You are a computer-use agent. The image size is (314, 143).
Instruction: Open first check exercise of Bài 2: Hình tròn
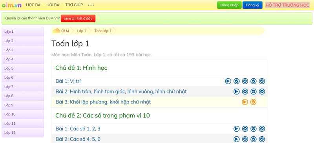click(245, 92)
